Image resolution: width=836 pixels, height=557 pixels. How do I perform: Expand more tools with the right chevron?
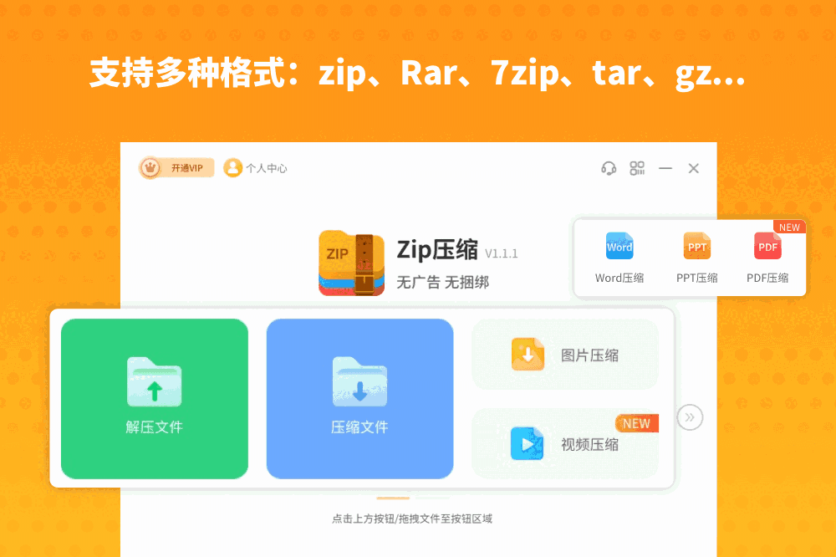click(x=690, y=417)
